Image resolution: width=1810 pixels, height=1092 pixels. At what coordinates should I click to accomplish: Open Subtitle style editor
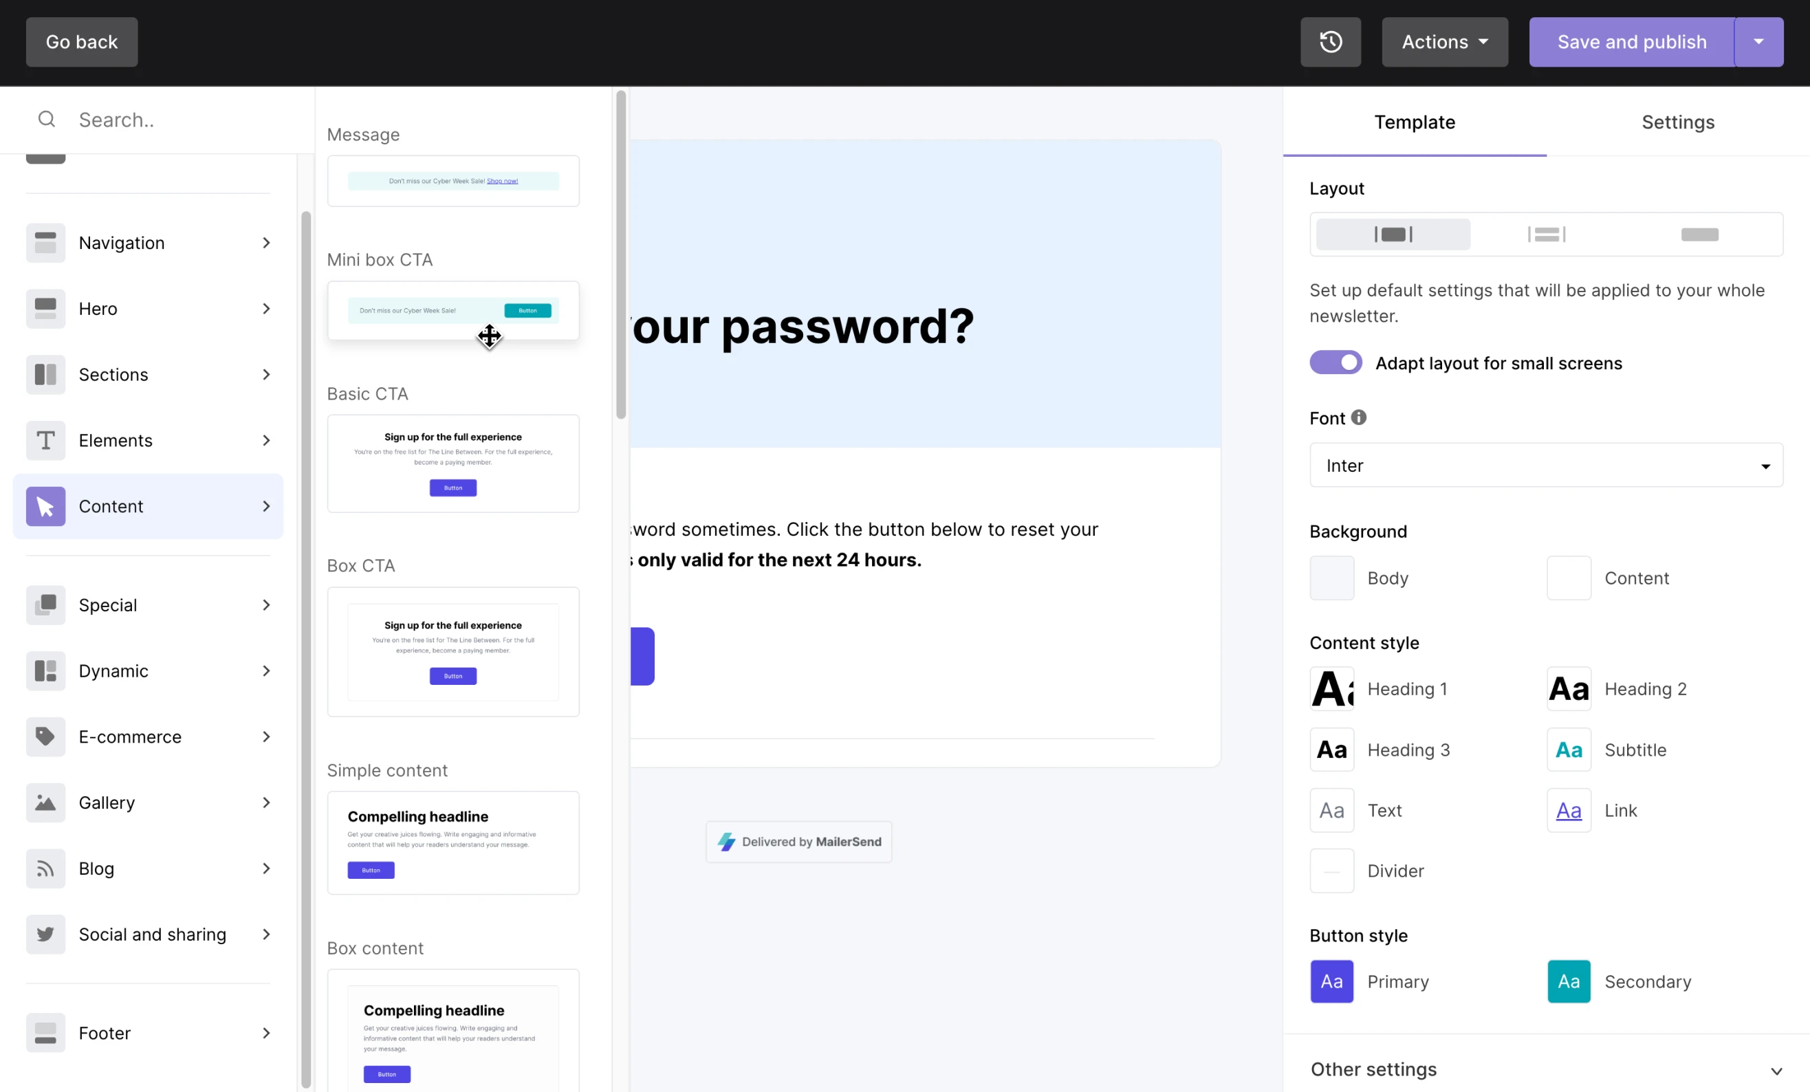pos(1569,750)
